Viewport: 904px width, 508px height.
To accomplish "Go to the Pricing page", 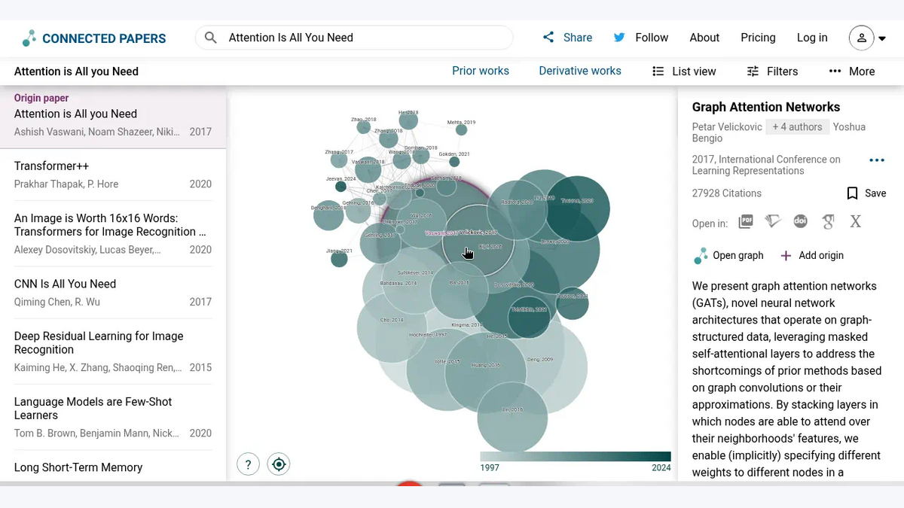I will [x=758, y=38].
